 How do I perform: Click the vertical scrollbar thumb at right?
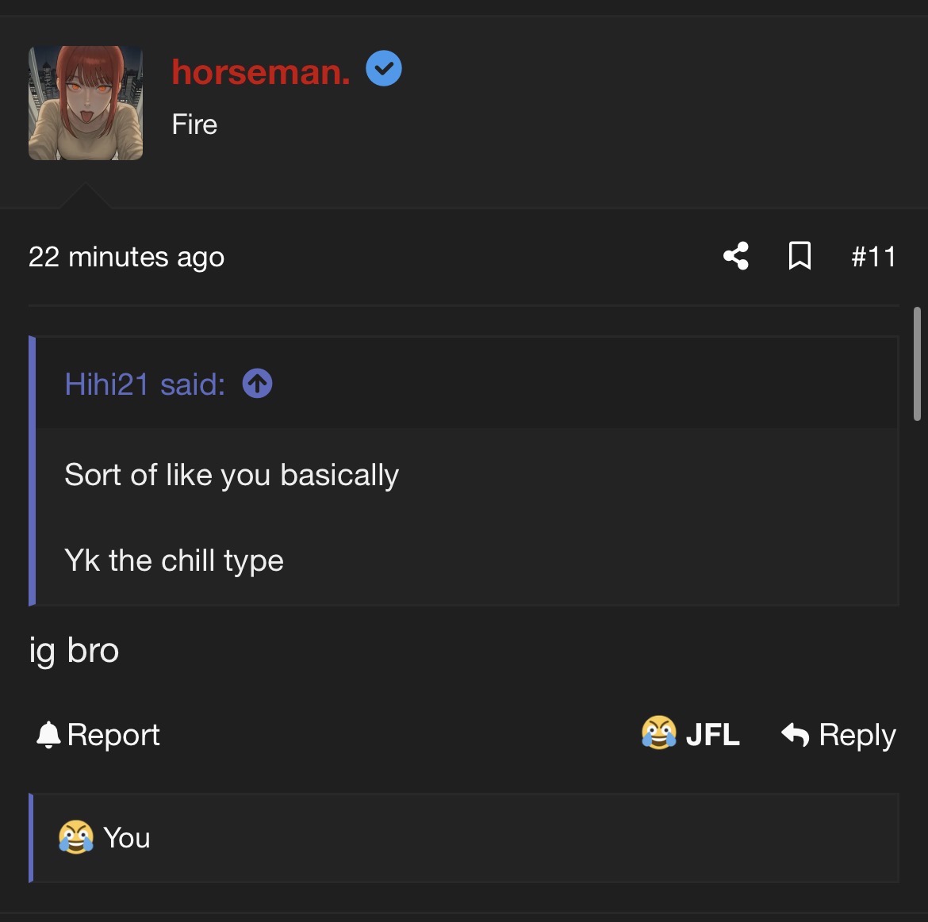click(x=917, y=364)
